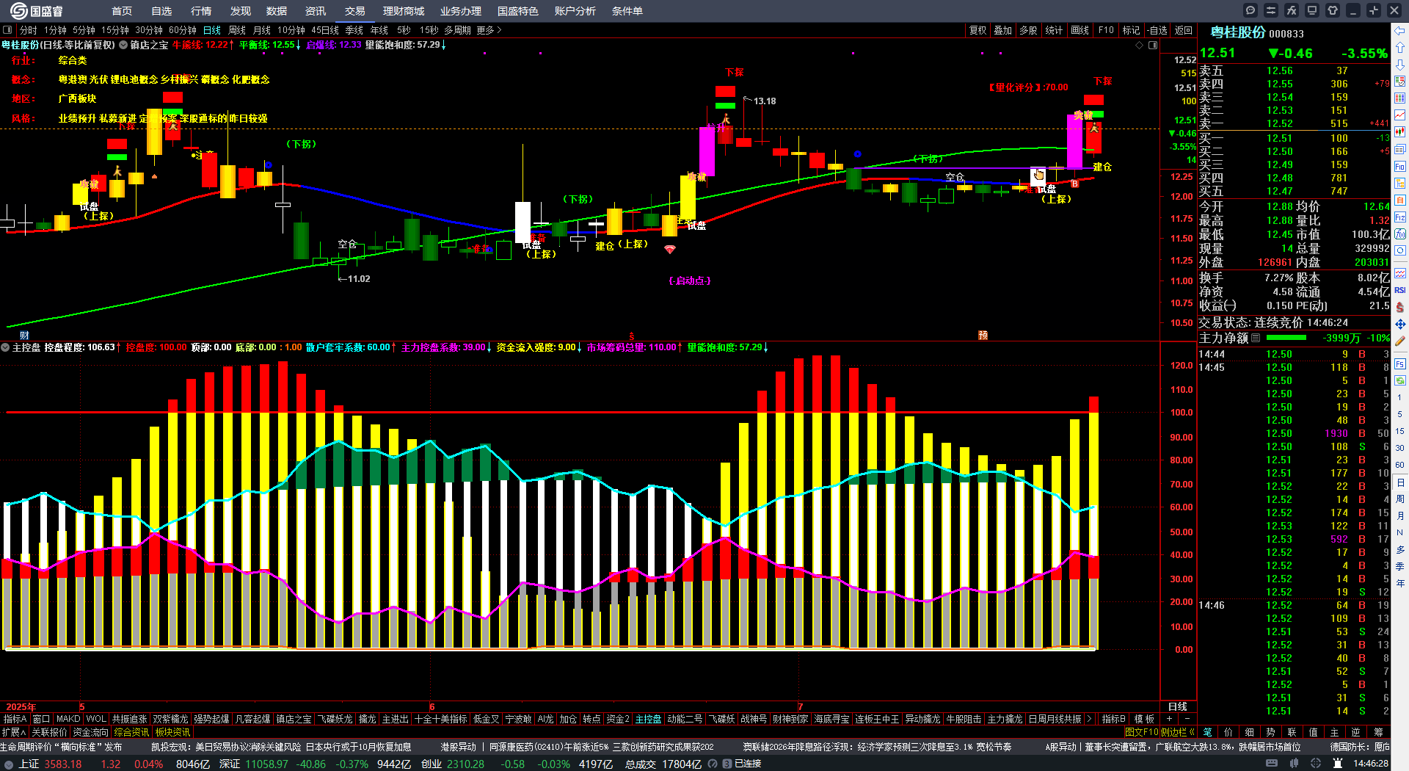The width and height of the screenshot is (1409, 771).
Task: Open the F12 trading sidebar icon
Action: [x=1400, y=217]
